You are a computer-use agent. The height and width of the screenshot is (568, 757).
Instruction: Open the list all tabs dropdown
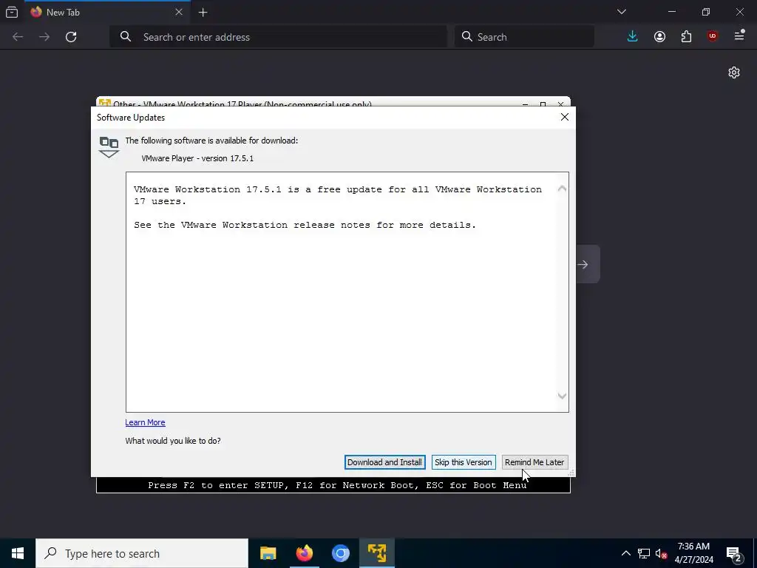(x=622, y=12)
